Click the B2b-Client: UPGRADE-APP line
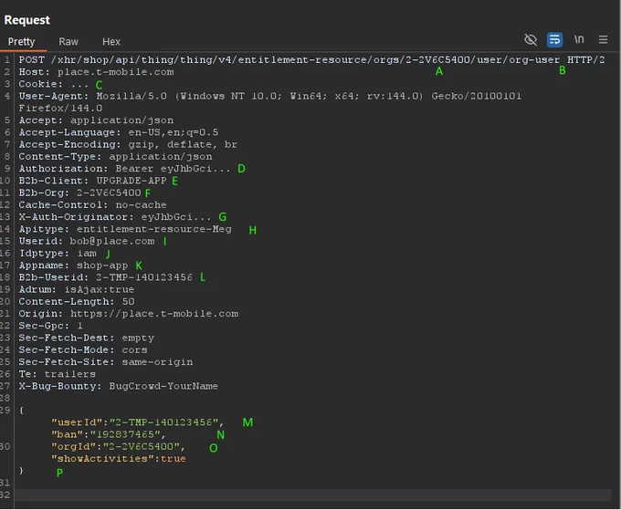Screen dimensions: 621x510 (x=92, y=181)
